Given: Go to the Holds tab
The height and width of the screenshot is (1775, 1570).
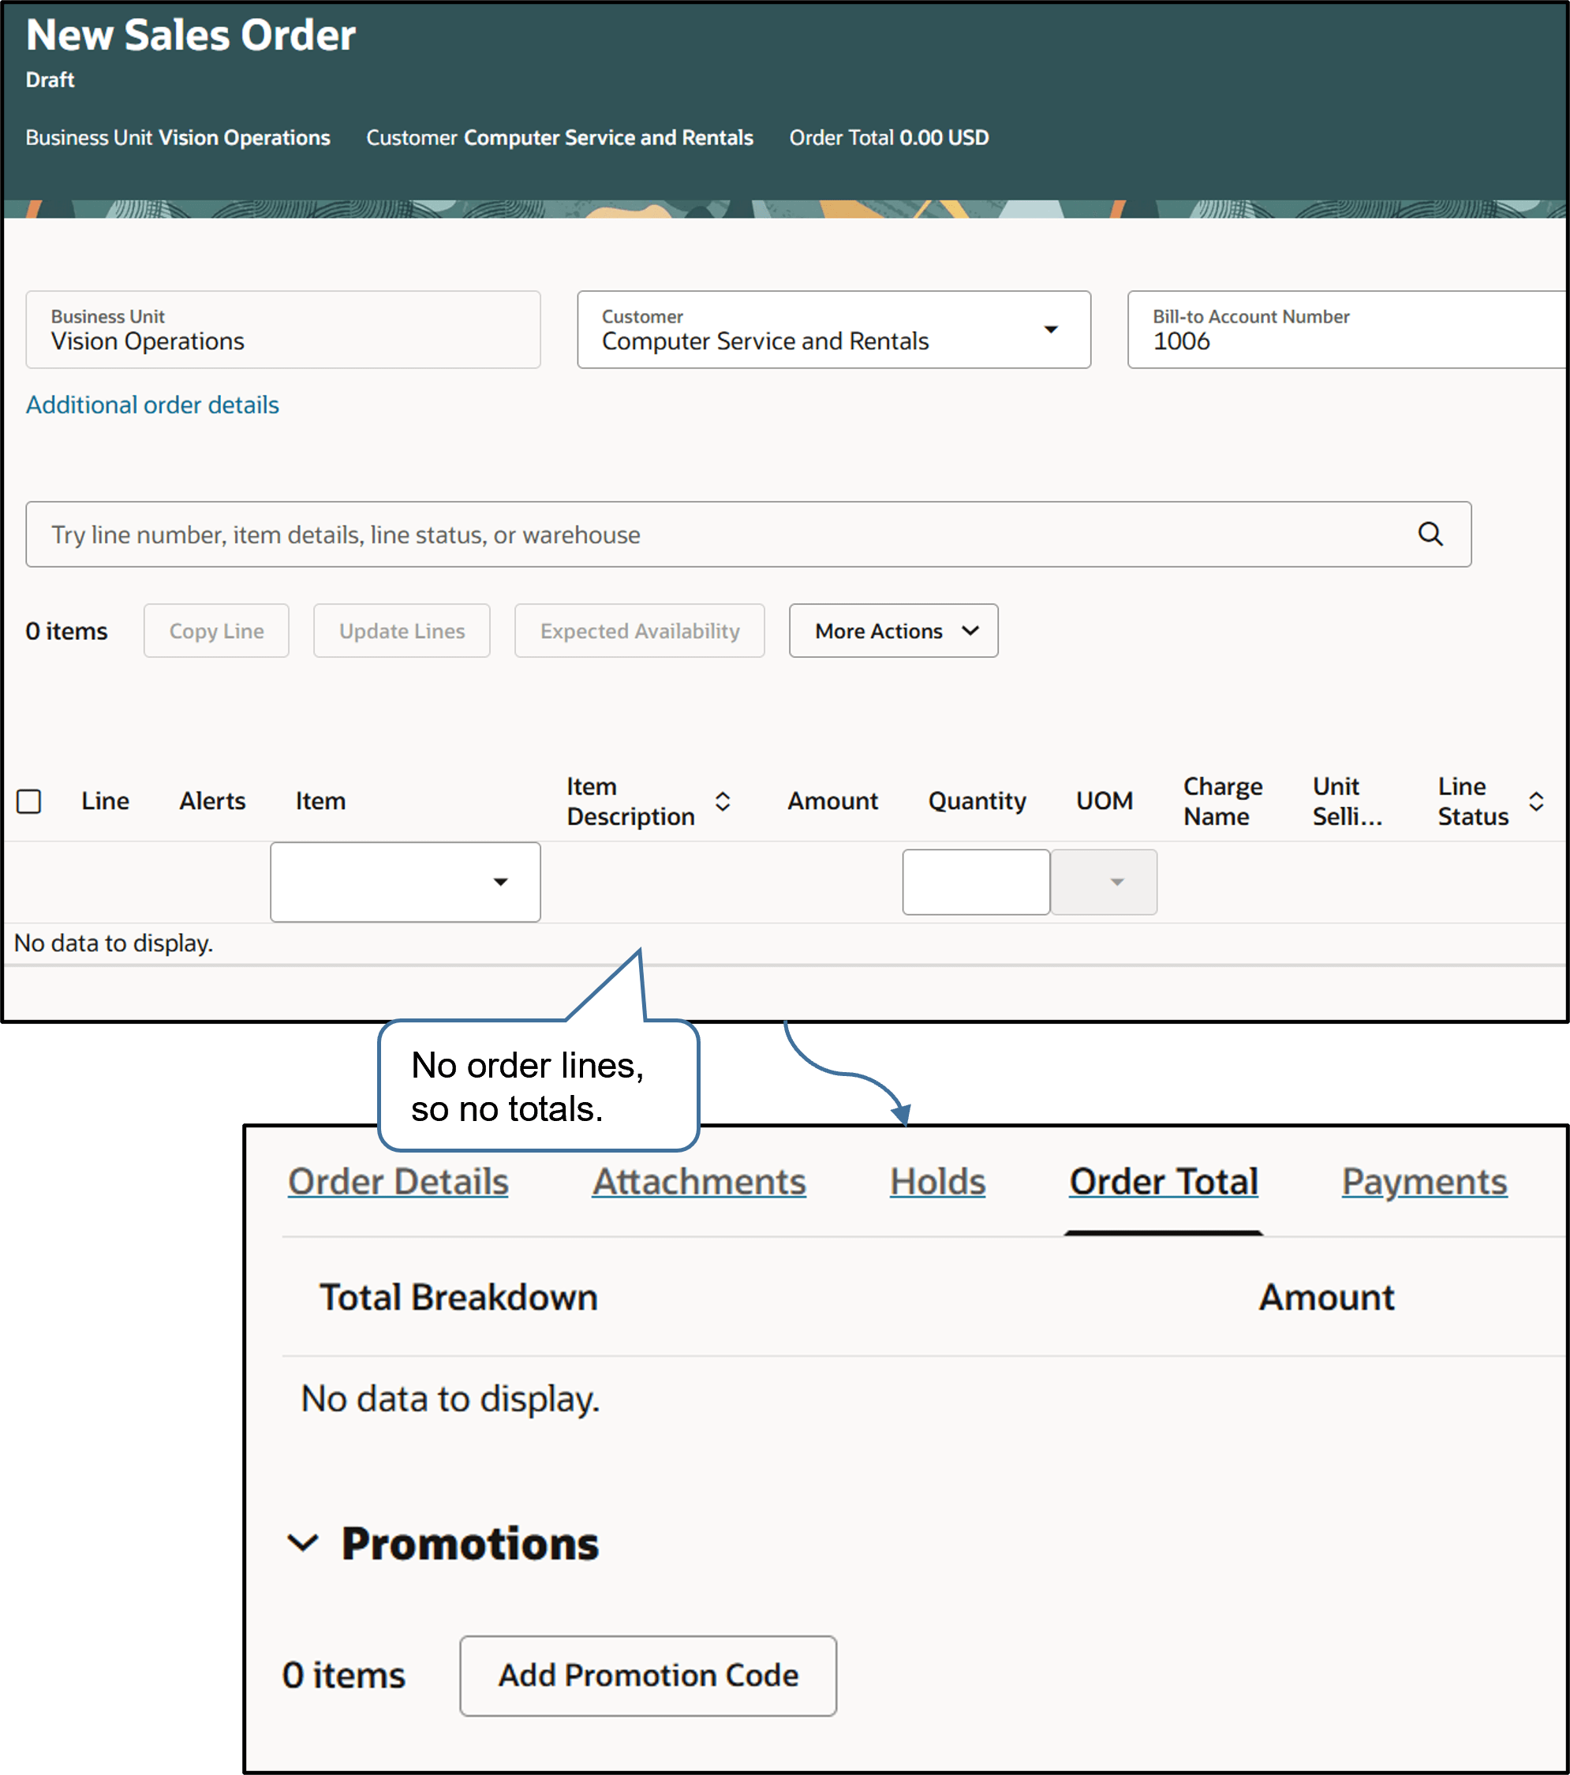Looking at the screenshot, I should [937, 1182].
